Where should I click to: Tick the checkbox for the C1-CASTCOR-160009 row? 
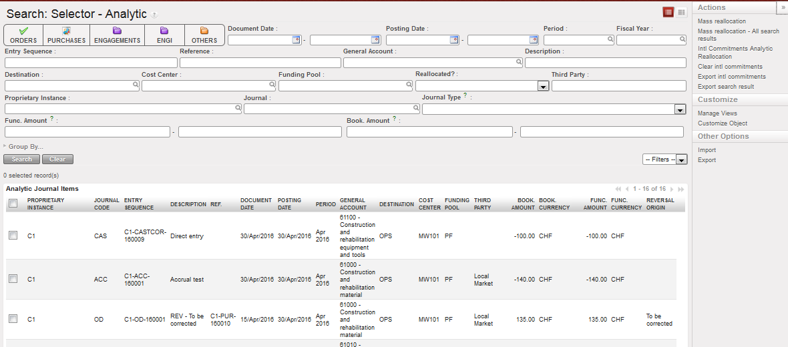coord(13,236)
